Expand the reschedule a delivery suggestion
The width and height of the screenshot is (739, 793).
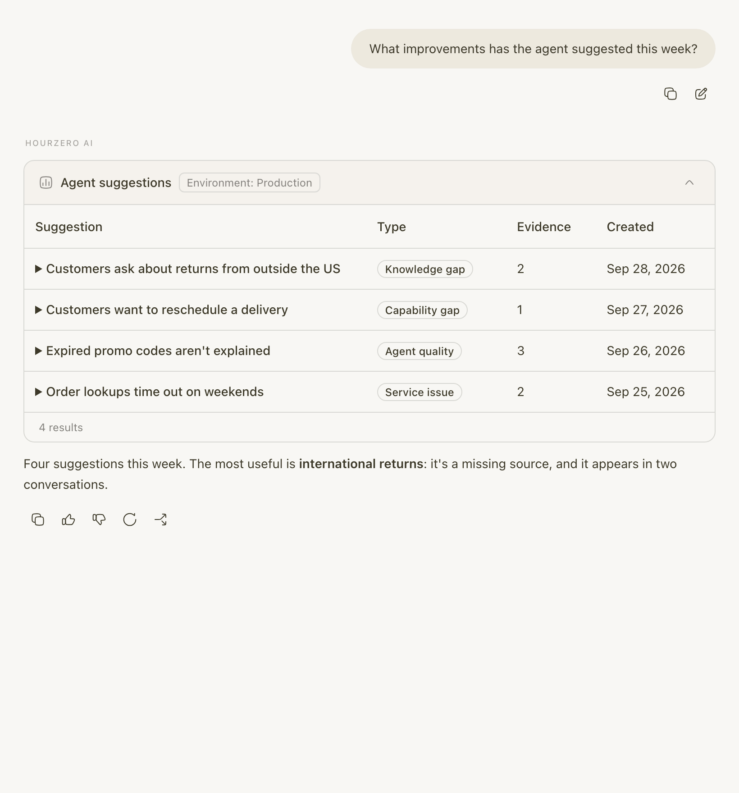click(x=39, y=310)
